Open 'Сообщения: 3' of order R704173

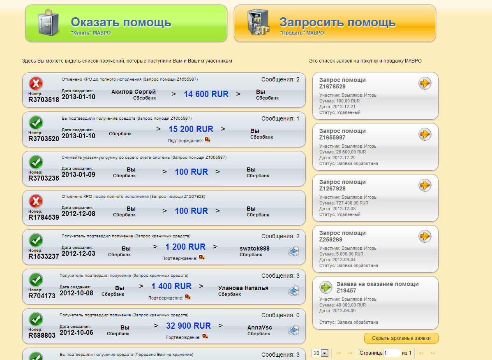click(280, 276)
